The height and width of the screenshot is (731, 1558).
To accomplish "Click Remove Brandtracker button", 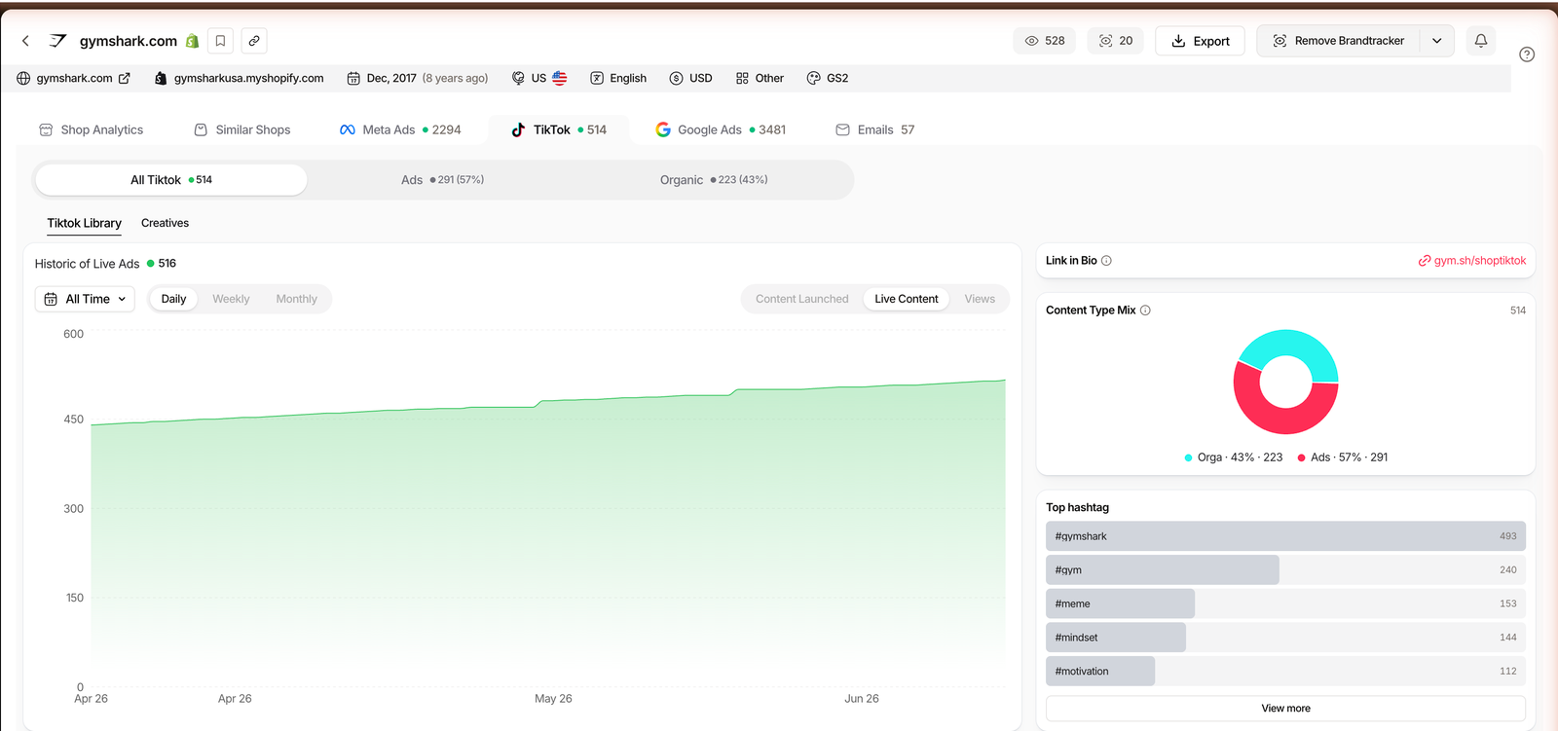I will 1338,41.
